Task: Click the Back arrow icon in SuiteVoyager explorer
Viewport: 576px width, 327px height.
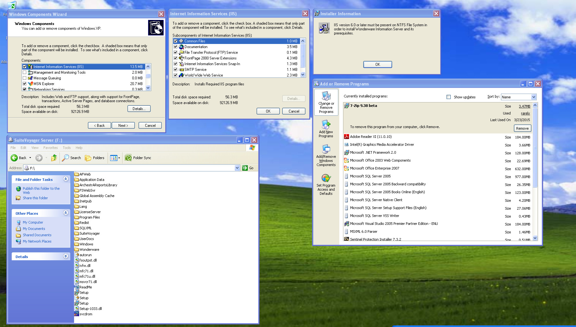Action: [14, 158]
